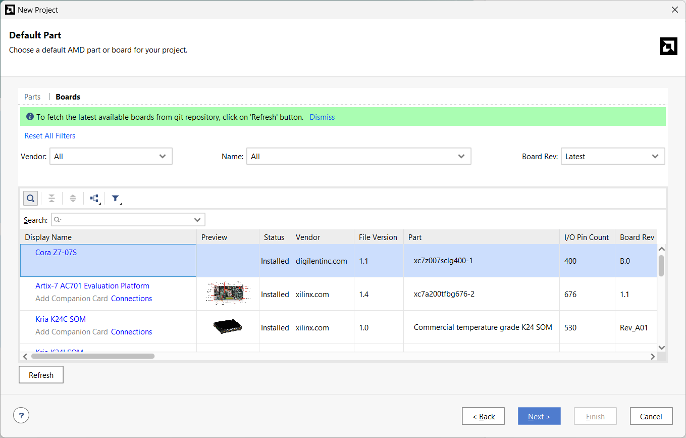Click Reset All Filters link

point(50,136)
